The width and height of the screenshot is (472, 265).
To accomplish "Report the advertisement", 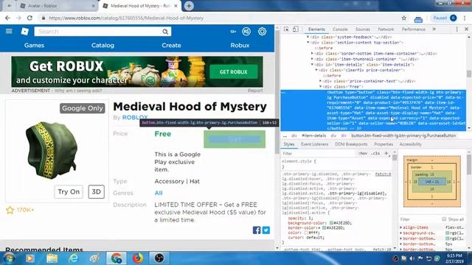I will click(x=255, y=91).
